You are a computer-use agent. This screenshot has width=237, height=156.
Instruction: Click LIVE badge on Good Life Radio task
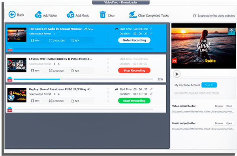(x=9, y=49)
